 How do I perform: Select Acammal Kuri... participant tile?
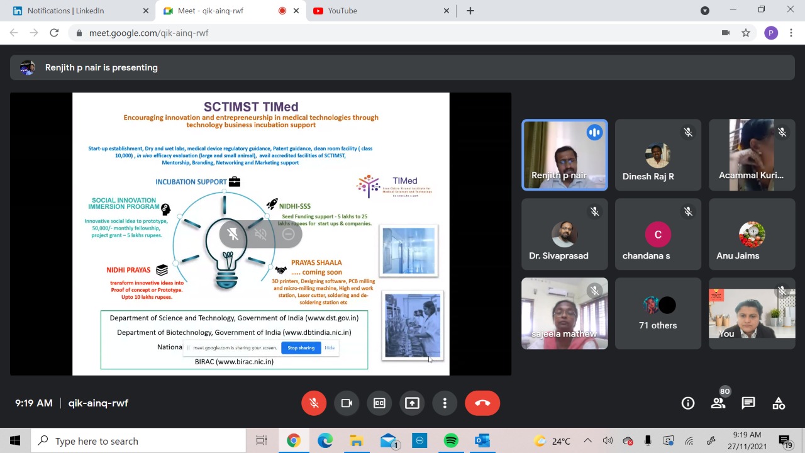(x=752, y=155)
